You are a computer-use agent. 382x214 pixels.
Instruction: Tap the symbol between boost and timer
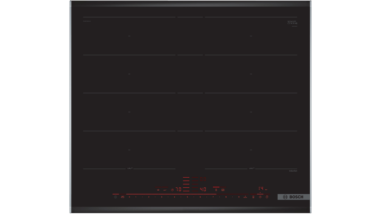pyautogui.click(x=253, y=197)
